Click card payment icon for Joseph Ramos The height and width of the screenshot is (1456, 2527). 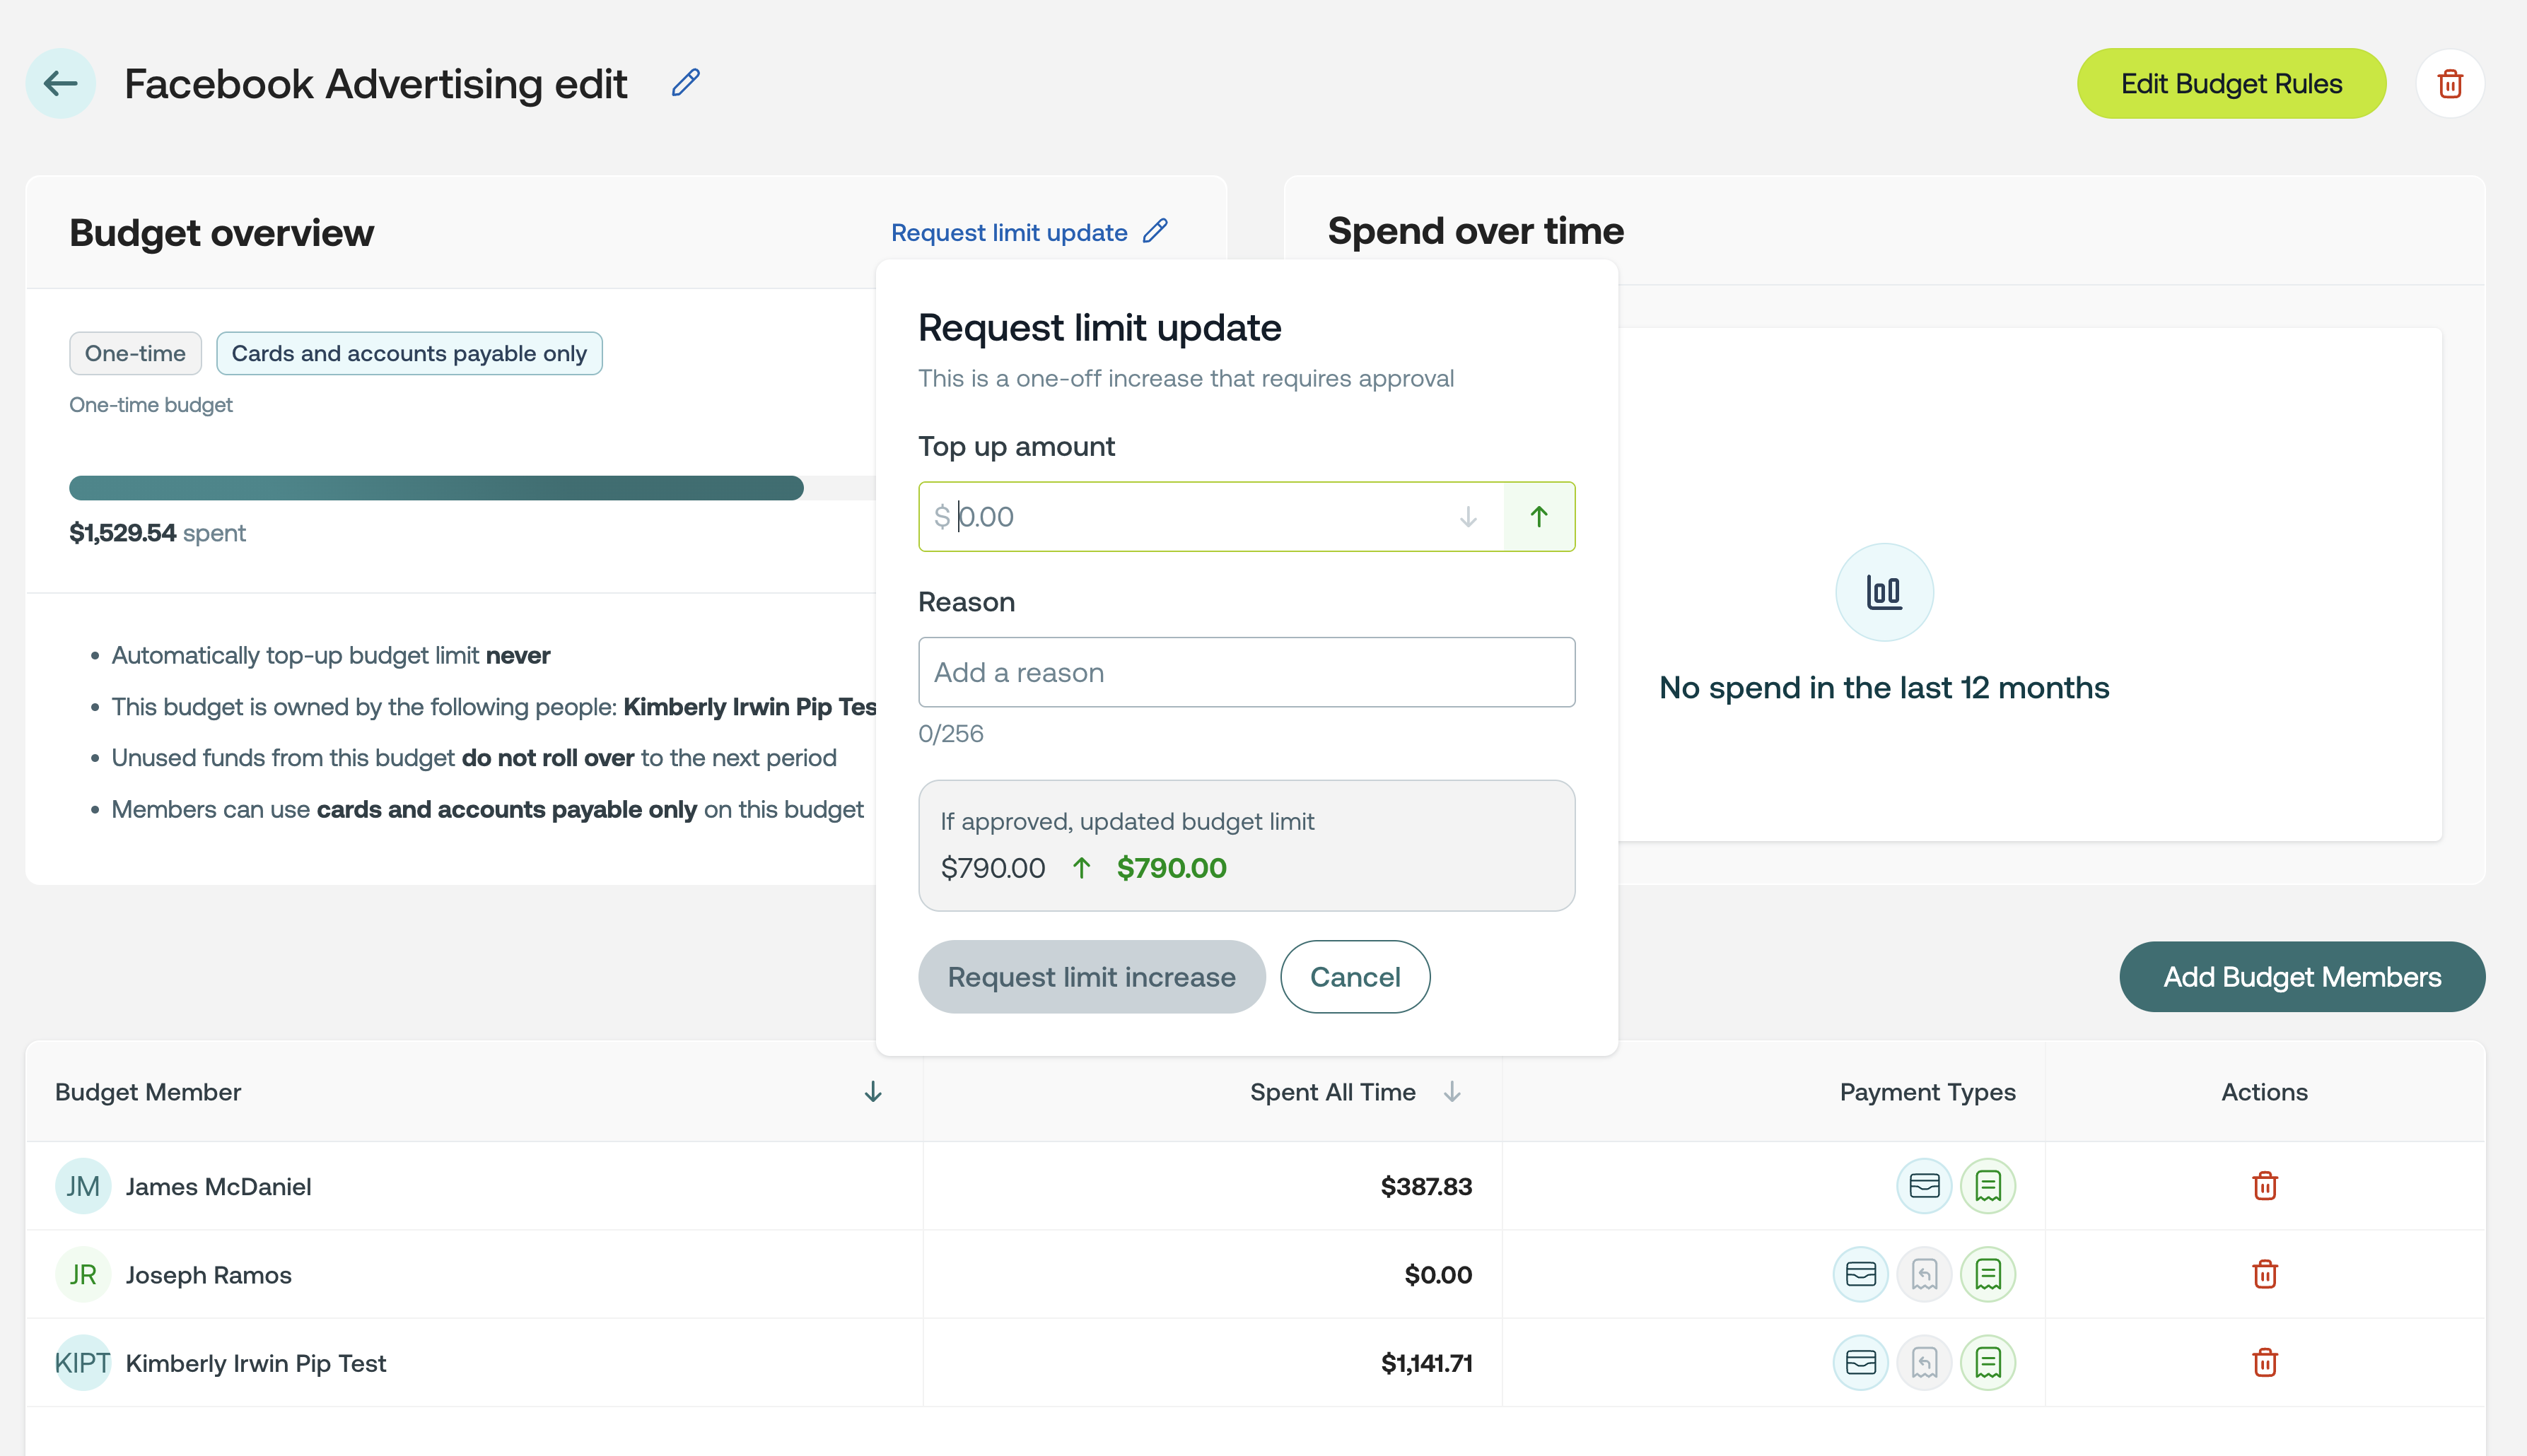1860,1274
